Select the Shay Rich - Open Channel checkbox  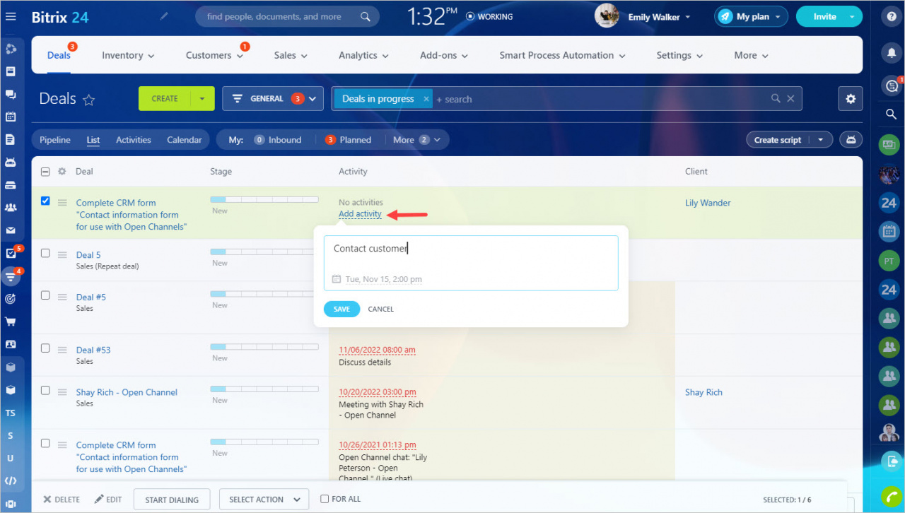click(45, 391)
